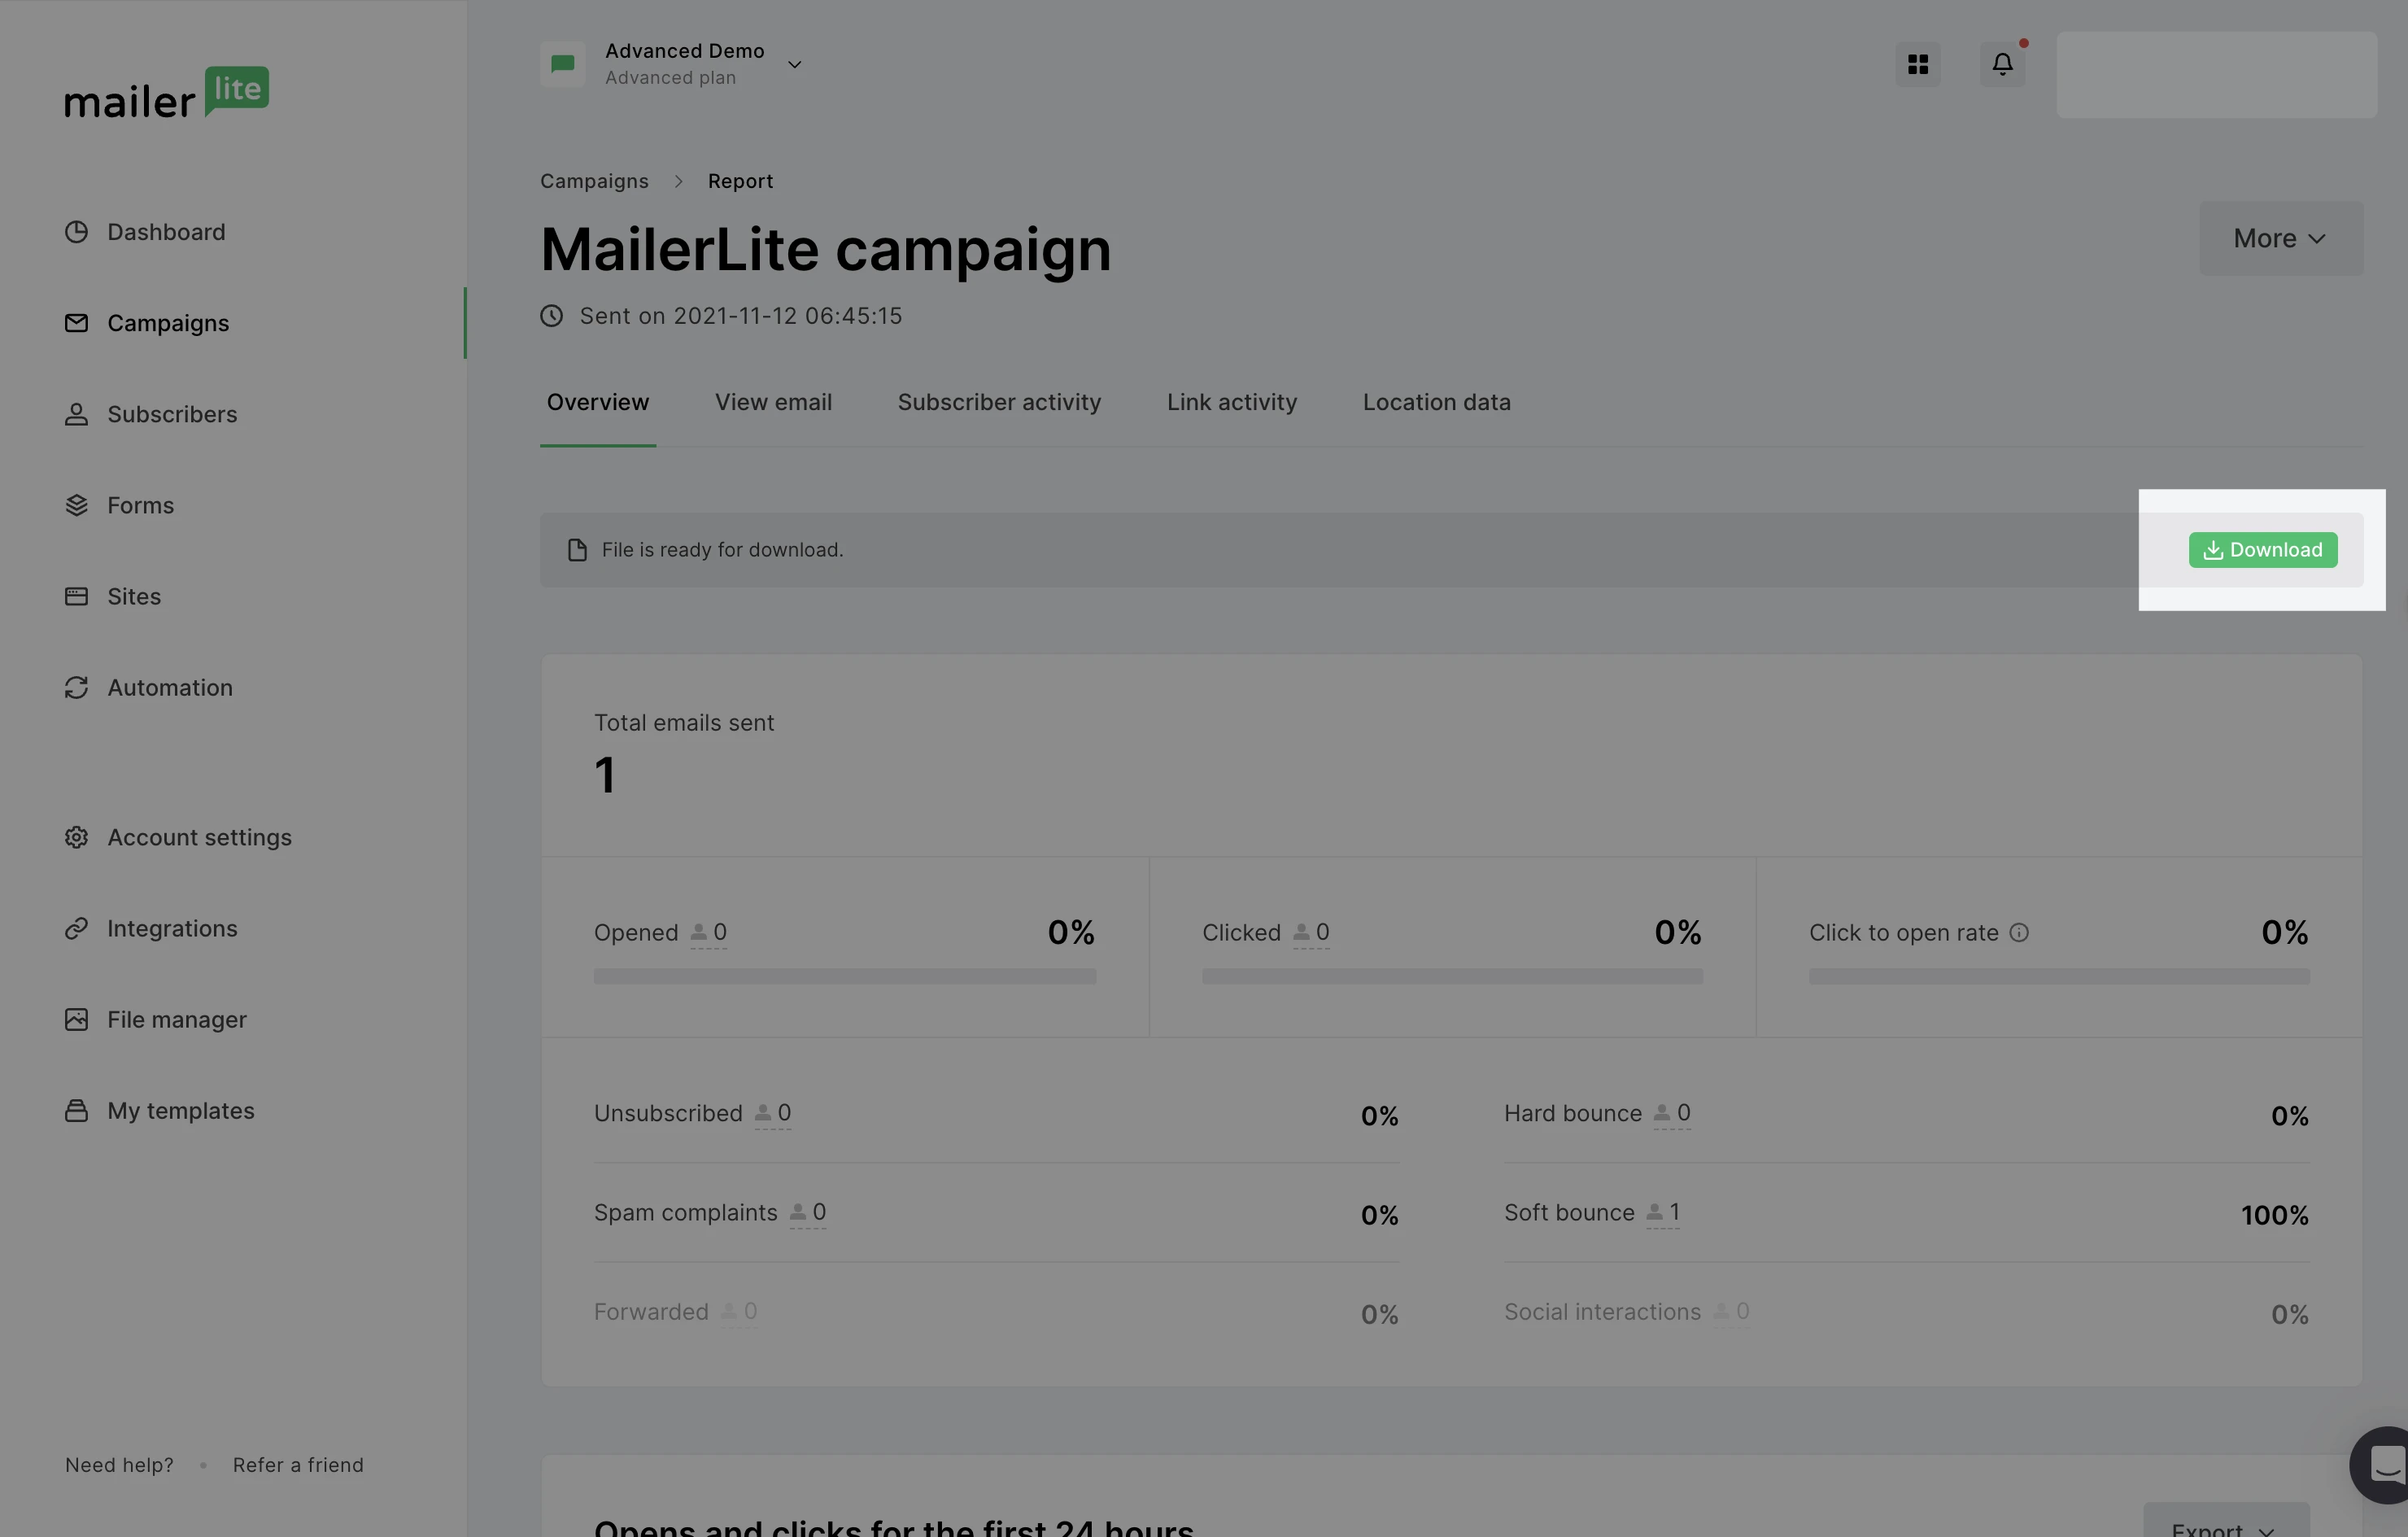Viewport: 2408px width, 1537px height.
Task: Click the MailerLite logo
Action: (166, 94)
